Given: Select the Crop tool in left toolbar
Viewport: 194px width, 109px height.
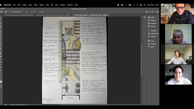Looking at the screenshot, I should 1,29.
